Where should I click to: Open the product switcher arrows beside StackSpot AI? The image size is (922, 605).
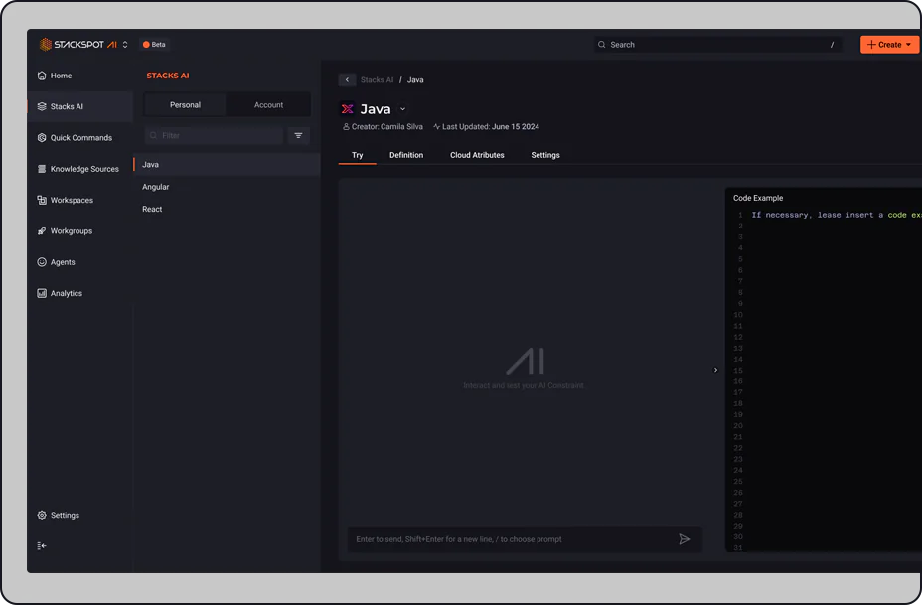point(125,45)
